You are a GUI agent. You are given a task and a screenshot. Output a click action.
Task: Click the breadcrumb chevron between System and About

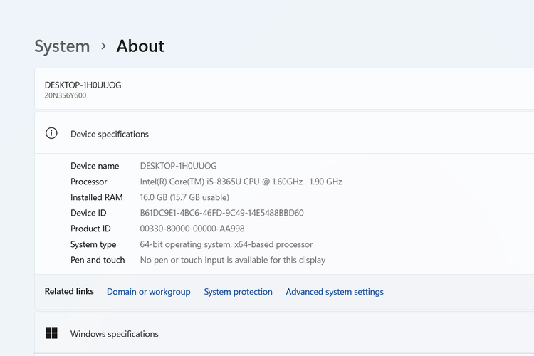coord(103,46)
